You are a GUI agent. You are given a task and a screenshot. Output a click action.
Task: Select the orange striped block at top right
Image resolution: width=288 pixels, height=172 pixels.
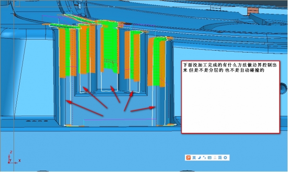[x=253, y=11]
